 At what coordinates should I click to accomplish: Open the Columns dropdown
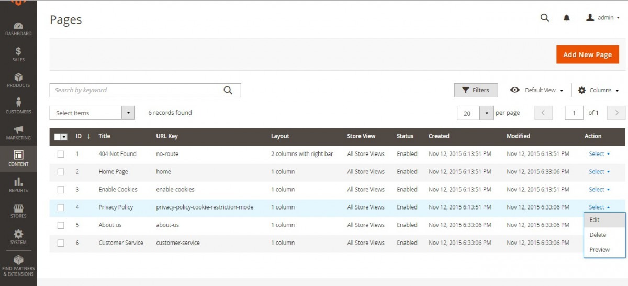coord(599,90)
